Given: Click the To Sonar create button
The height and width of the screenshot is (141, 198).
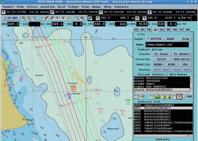Looking at the screenshot, I should pyautogui.click(x=161, y=54).
